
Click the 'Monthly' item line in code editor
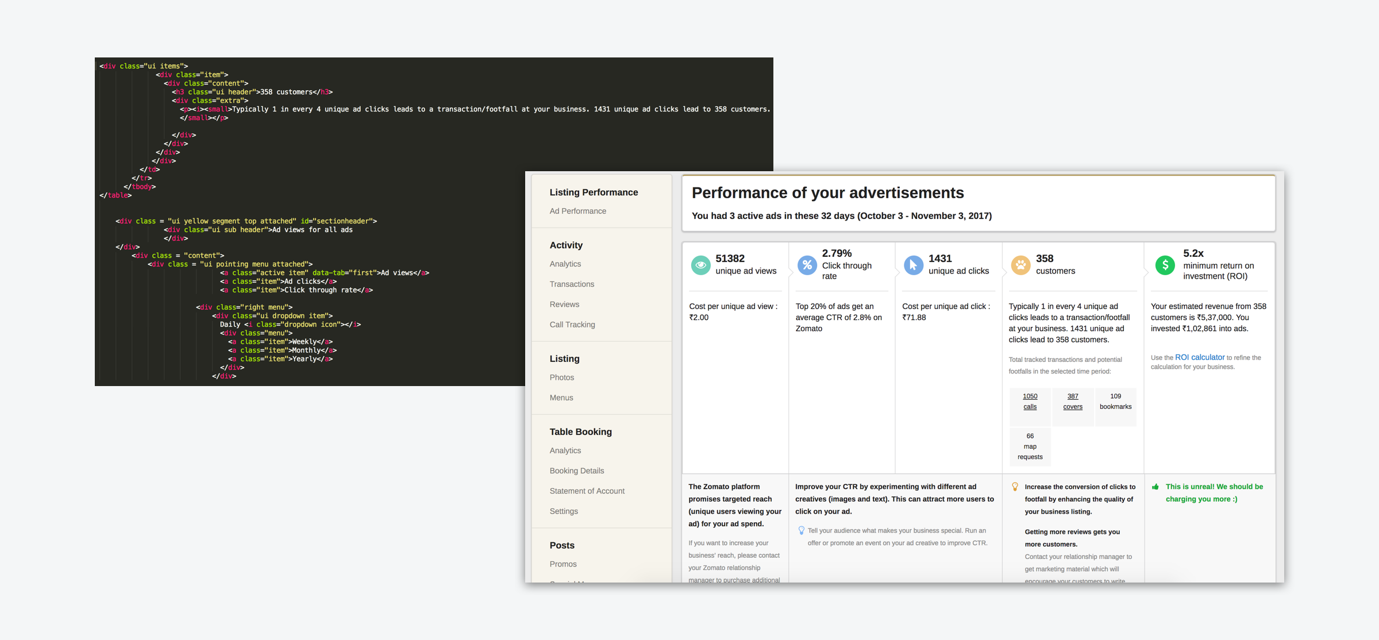point(282,350)
